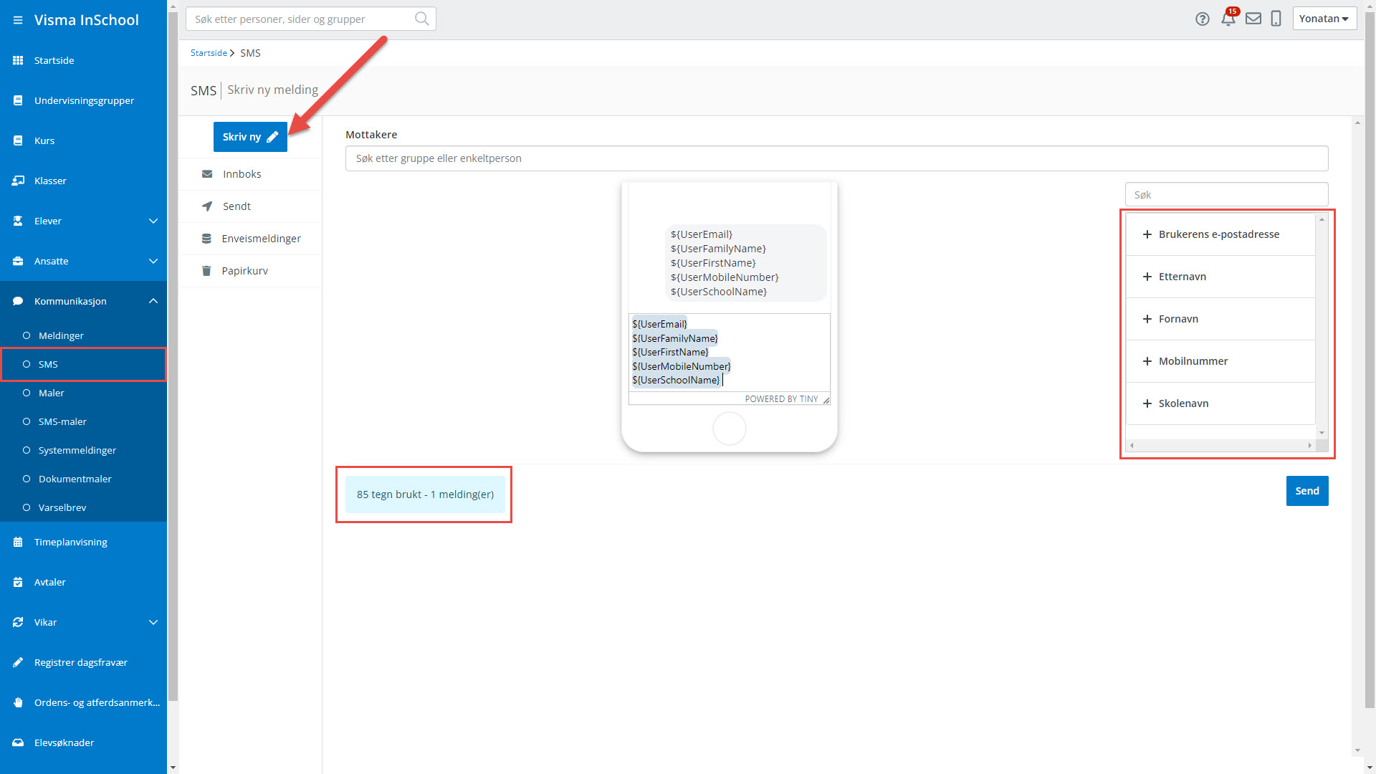
Task: Click the Visma InSchool logo title
Action: pos(87,20)
